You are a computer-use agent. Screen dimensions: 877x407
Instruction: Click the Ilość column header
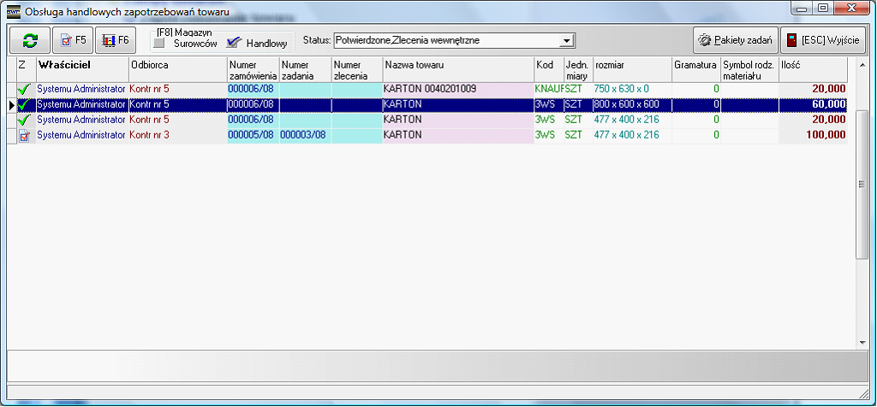(x=812, y=65)
